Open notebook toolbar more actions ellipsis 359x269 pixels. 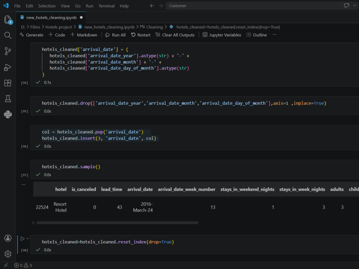point(275,35)
